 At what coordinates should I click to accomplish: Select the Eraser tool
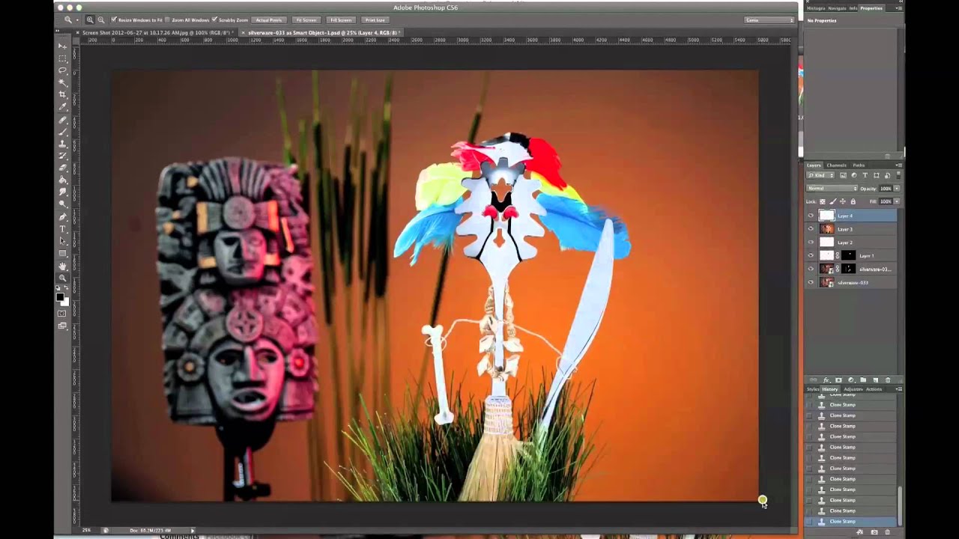coord(63,168)
